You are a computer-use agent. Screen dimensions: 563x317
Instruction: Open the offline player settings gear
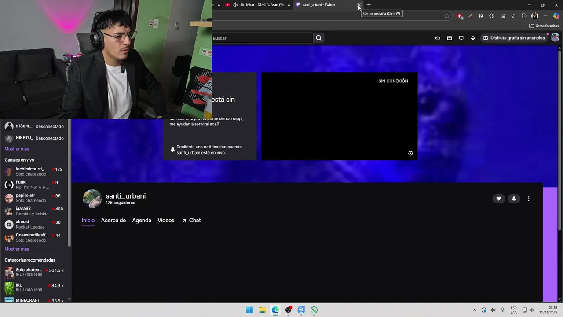click(x=410, y=153)
